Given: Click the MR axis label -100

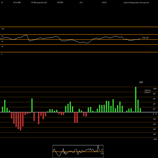Looking at the screenshot, I should [x=155, y=139].
